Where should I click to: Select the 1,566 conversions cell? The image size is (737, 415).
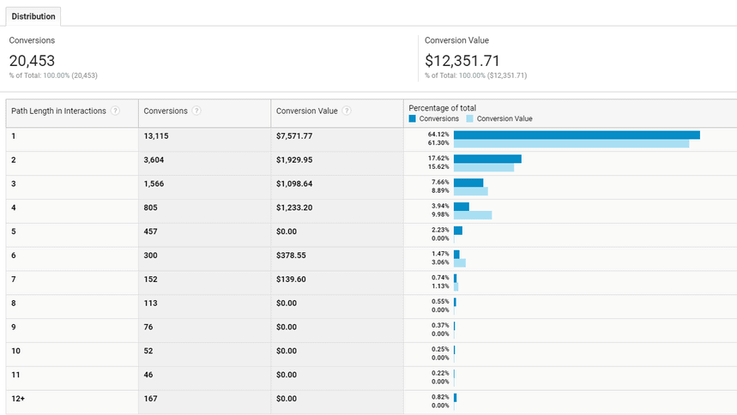tap(158, 183)
